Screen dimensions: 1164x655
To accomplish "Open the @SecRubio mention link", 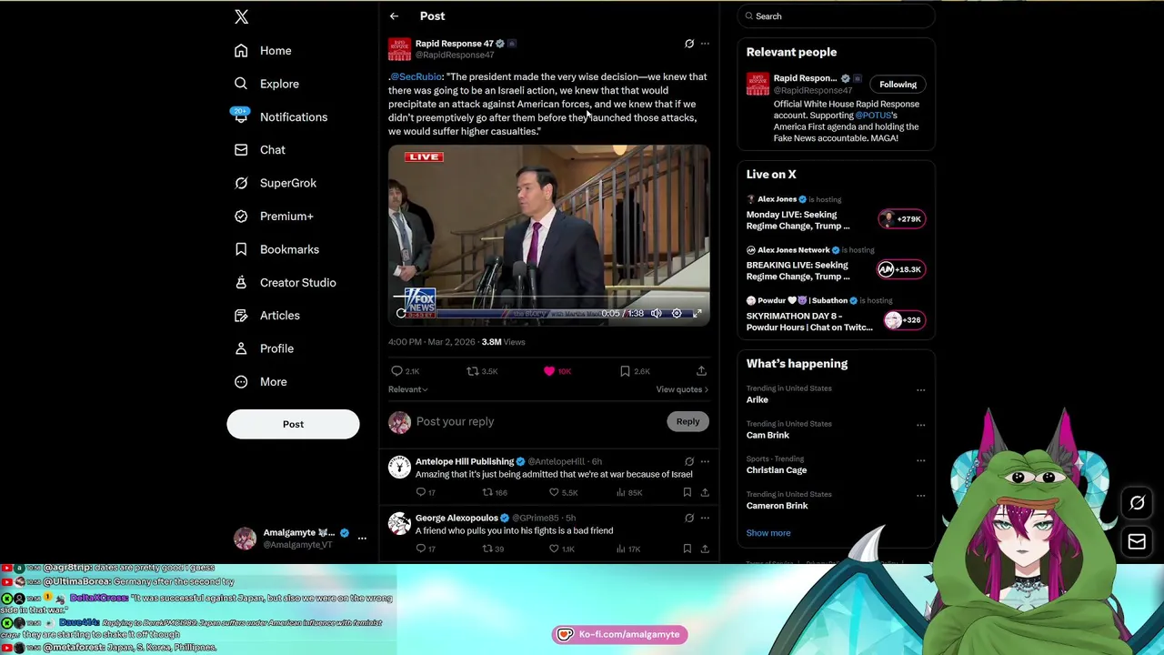I will pyautogui.click(x=416, y=77).
